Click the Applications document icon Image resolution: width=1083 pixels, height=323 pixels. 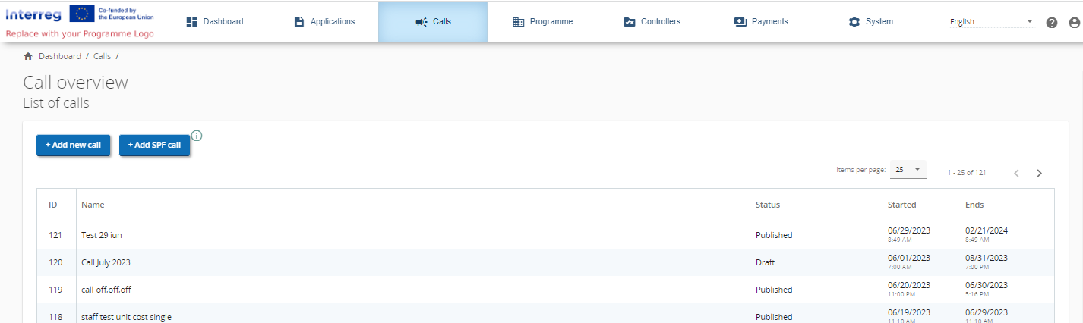(299, 22)
